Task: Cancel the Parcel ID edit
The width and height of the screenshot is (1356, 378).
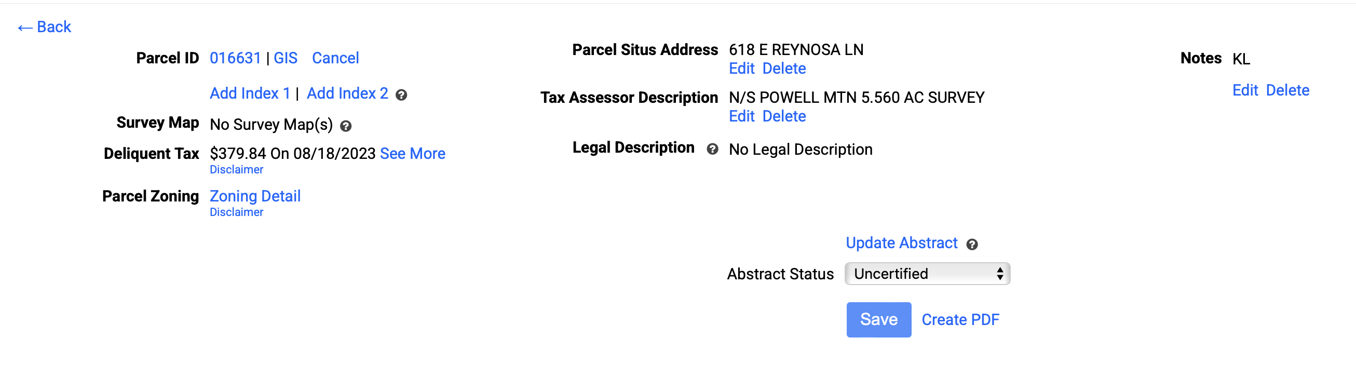Action: click(x=335, y=58)
